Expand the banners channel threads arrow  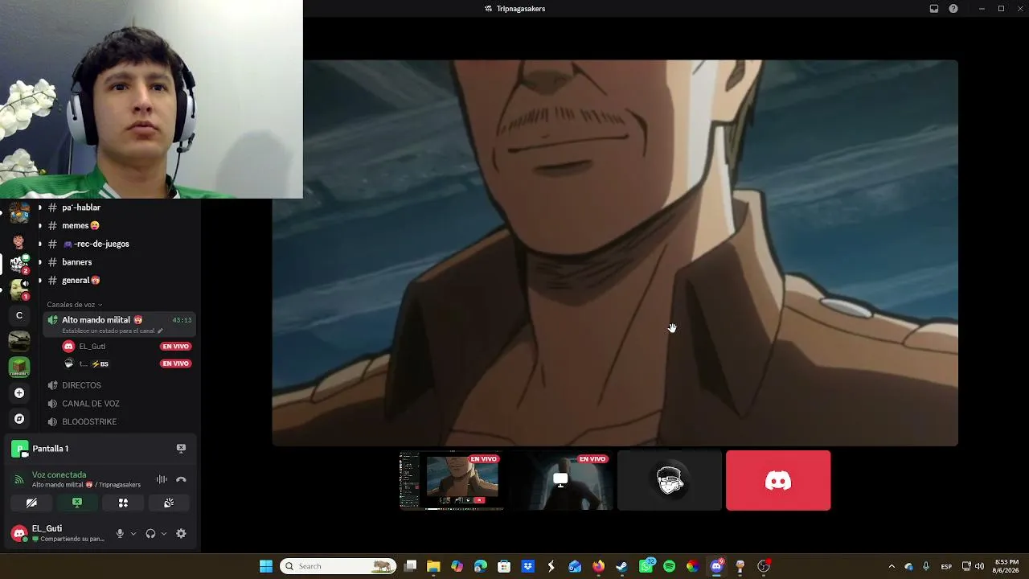point(39,262)
